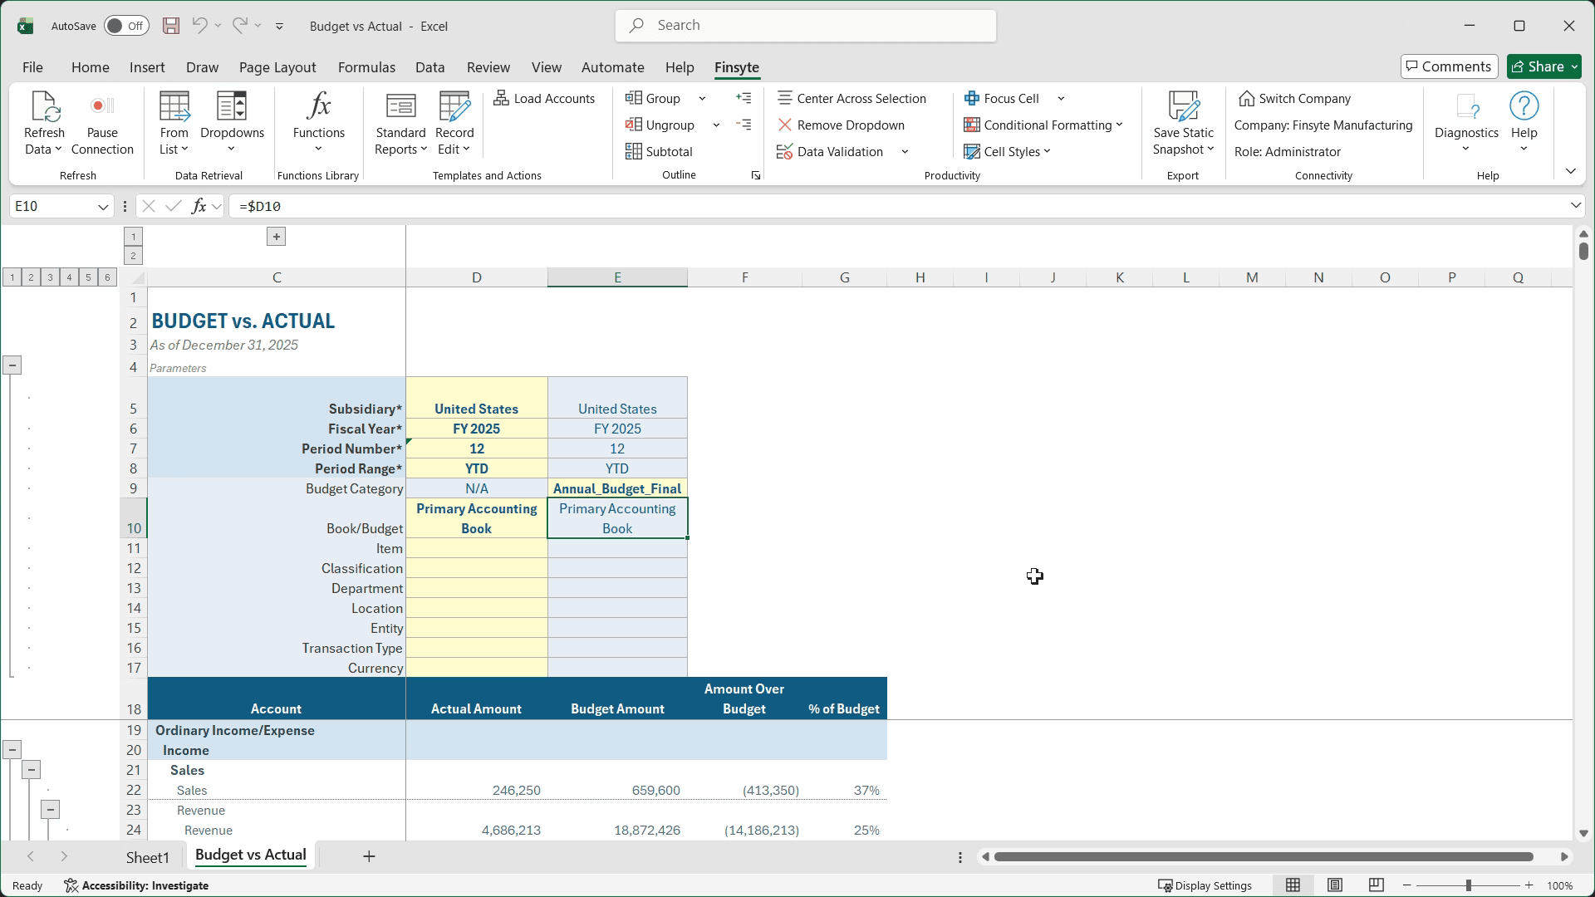The width and height of the screenshot is (1595, 897).
Task: Toggle the AutoSave switch
Action: 126,26
